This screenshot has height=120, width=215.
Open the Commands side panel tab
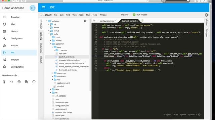pos(41,48)
